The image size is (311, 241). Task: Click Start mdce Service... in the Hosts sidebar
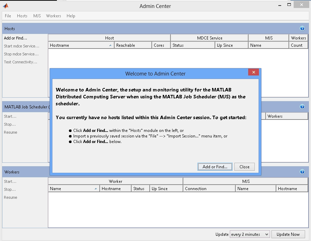(22, 46)
